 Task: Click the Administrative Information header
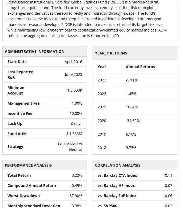click(x=35, y=52)
